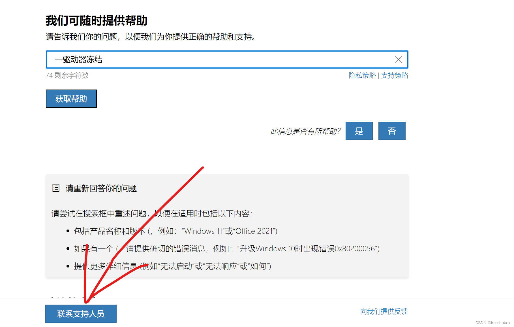Click the subtitle 请告诉我们你的问题 sentence
This screenshot has width=514, height=327.
click(151, 37)
